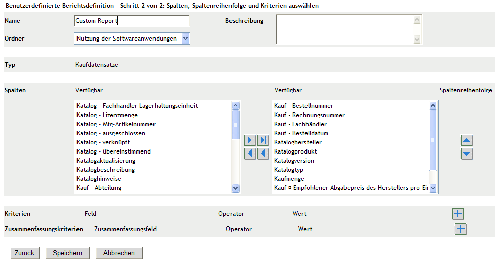The image size is (499, 266).
Task: Click Beschreibung scrollbar down arrow
Action: 417,39
